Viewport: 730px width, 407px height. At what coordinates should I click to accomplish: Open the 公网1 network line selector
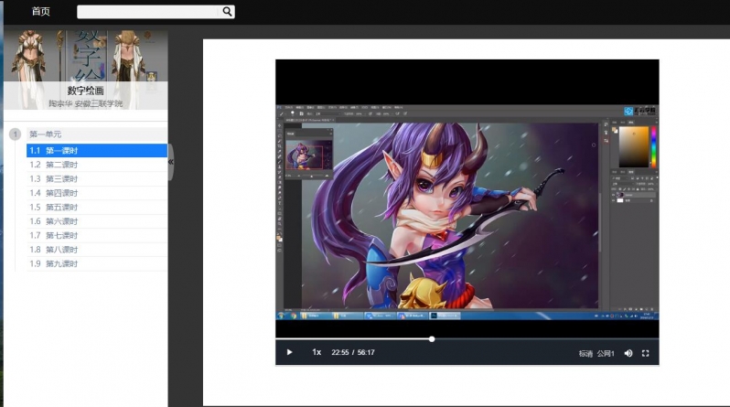click(x=606, y=353)
